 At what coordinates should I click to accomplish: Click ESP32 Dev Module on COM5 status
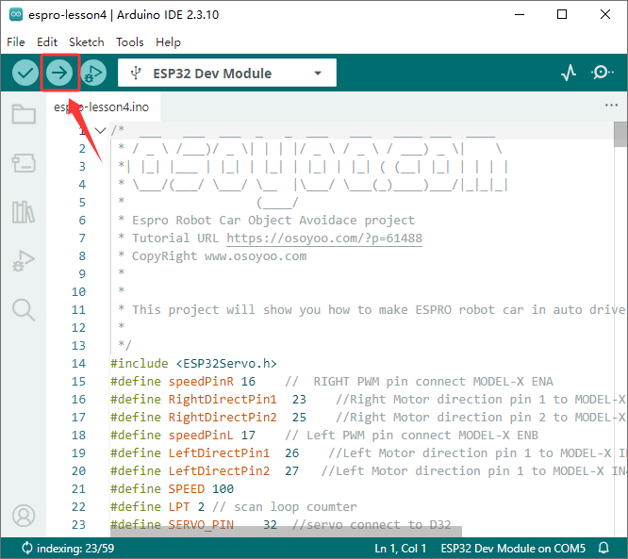[x=513, y=549]
